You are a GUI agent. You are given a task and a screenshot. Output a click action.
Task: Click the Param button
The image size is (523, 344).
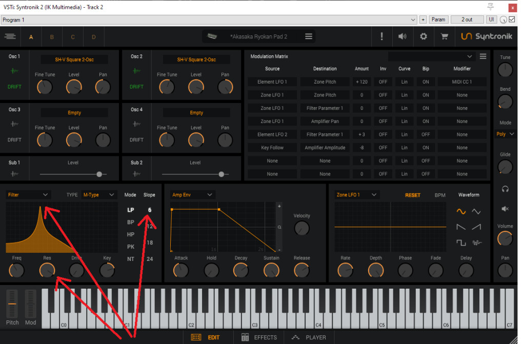(438, 19)
